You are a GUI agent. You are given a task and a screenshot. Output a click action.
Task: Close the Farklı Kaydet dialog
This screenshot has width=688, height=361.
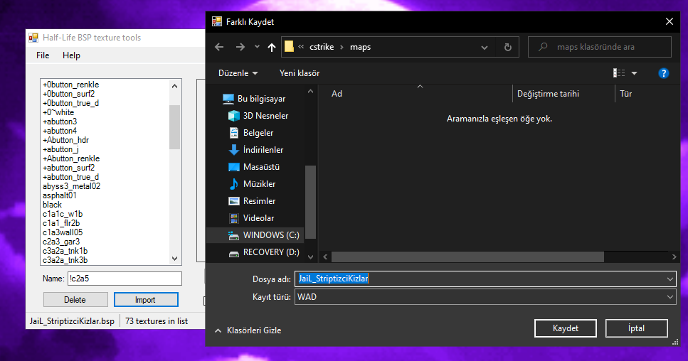coord(669,21)
